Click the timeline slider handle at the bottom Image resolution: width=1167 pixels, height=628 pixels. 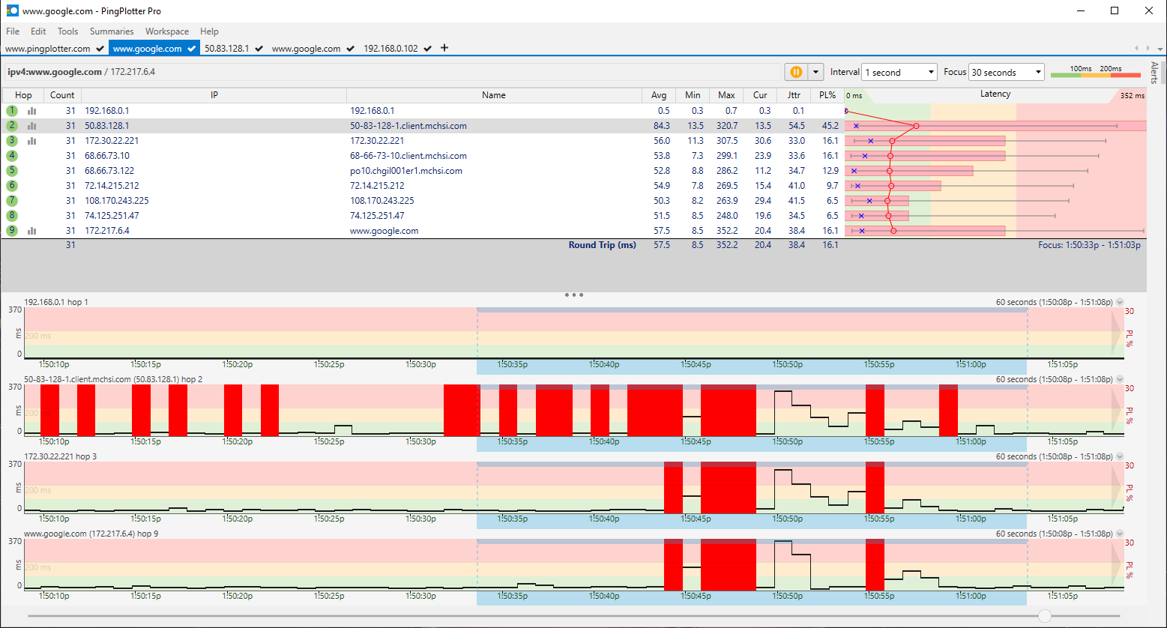(x=1044, y=615)
